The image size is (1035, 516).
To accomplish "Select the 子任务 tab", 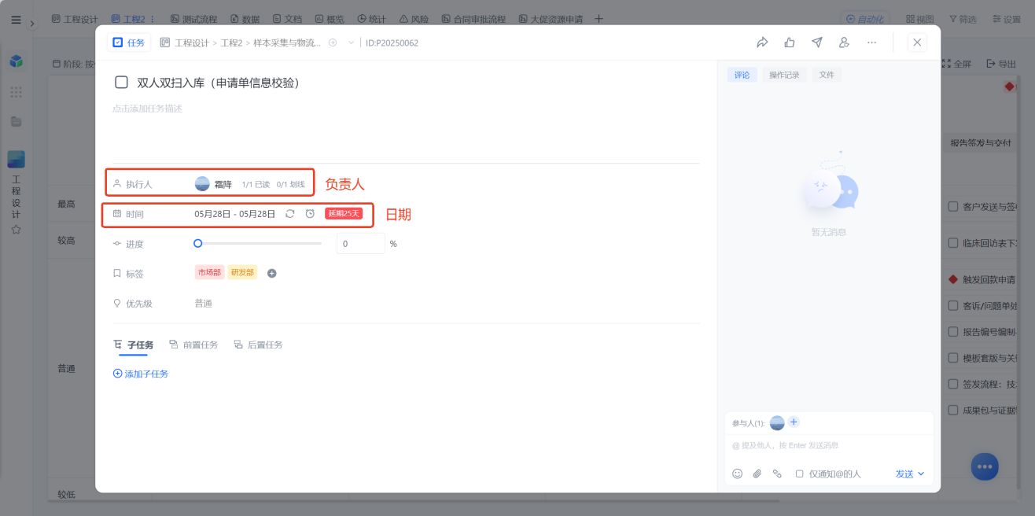I will pyautogui.click(x=133, y=345).
